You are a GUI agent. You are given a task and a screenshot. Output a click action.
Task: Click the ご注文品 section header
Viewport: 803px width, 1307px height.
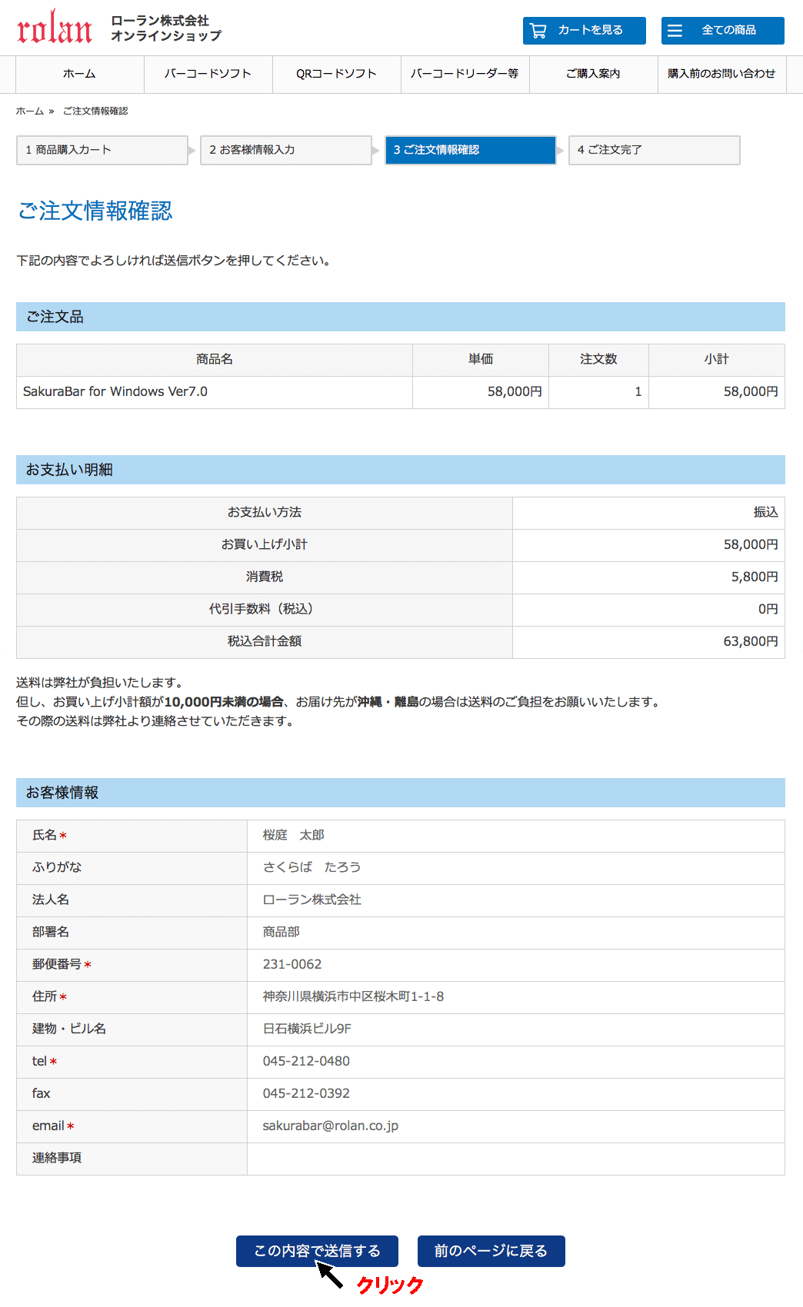[x=401, y=317]
